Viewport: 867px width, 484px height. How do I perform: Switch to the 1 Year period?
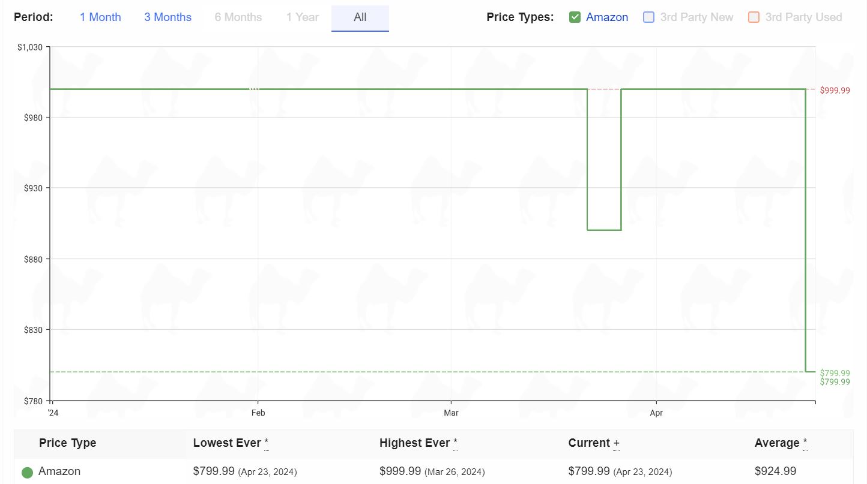[302, 17]
